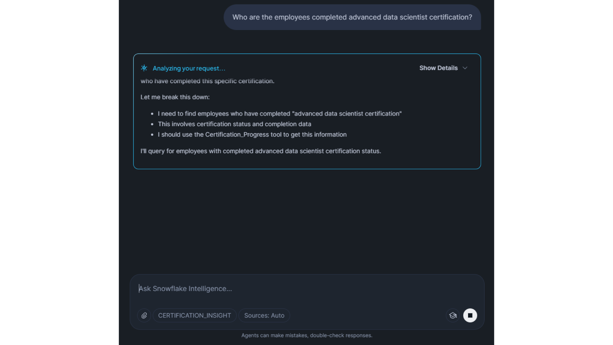
Task: Click the graduation cap icon
Action: [x=453, y=316]
